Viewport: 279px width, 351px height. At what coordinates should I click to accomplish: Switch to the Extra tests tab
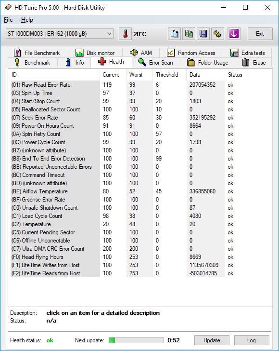click(247, 53)
